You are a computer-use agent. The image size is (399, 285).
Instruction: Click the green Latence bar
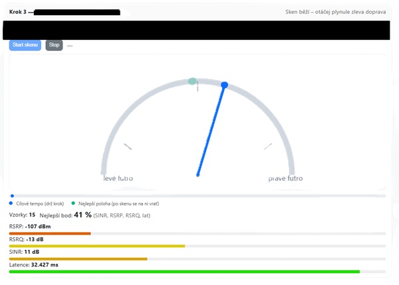pyautogui.click(x=184, y=271)
